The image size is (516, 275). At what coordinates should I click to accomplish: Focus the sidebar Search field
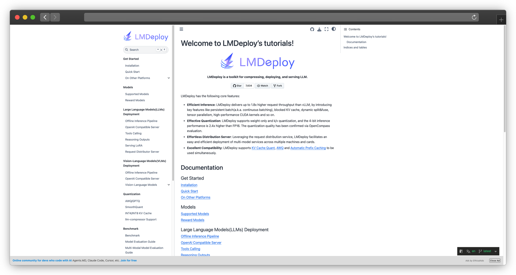click(x=146, y=50)
